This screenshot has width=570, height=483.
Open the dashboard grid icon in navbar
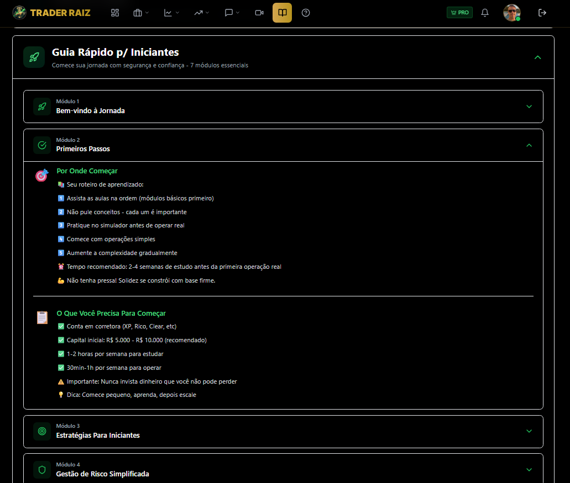pos(115,13)
